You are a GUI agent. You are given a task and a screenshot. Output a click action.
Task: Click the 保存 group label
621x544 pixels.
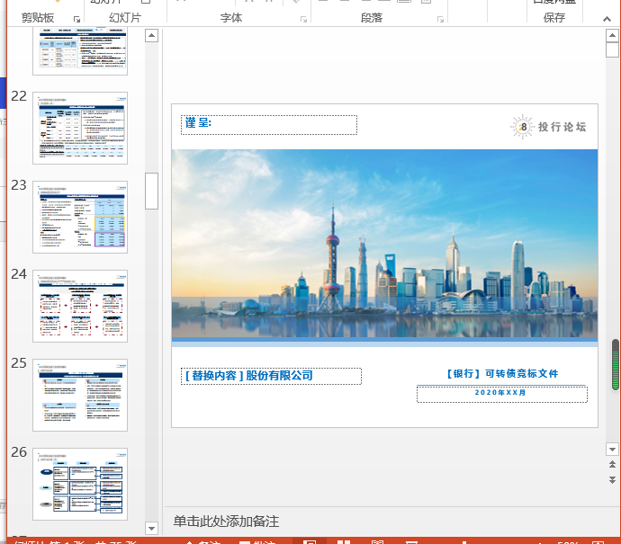[x=554, y=18]
